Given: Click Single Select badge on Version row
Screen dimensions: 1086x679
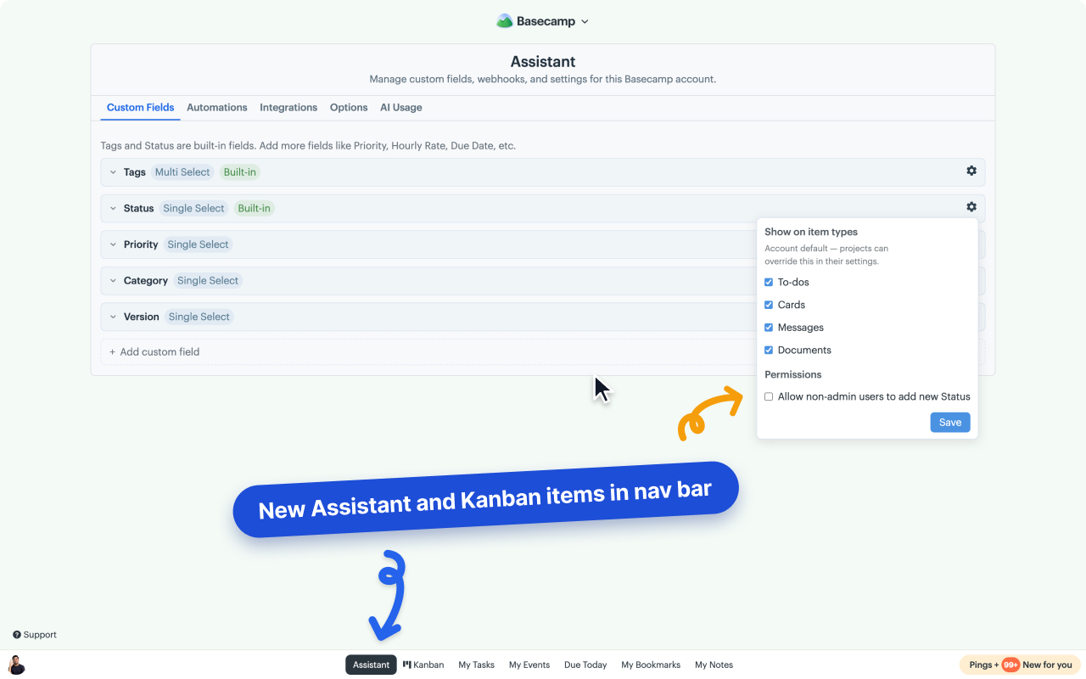Looking at the screenshot, I should click(199, 317).
